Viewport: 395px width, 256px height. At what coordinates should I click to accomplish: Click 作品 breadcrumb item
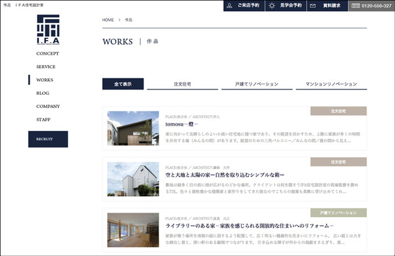(128, 20)
